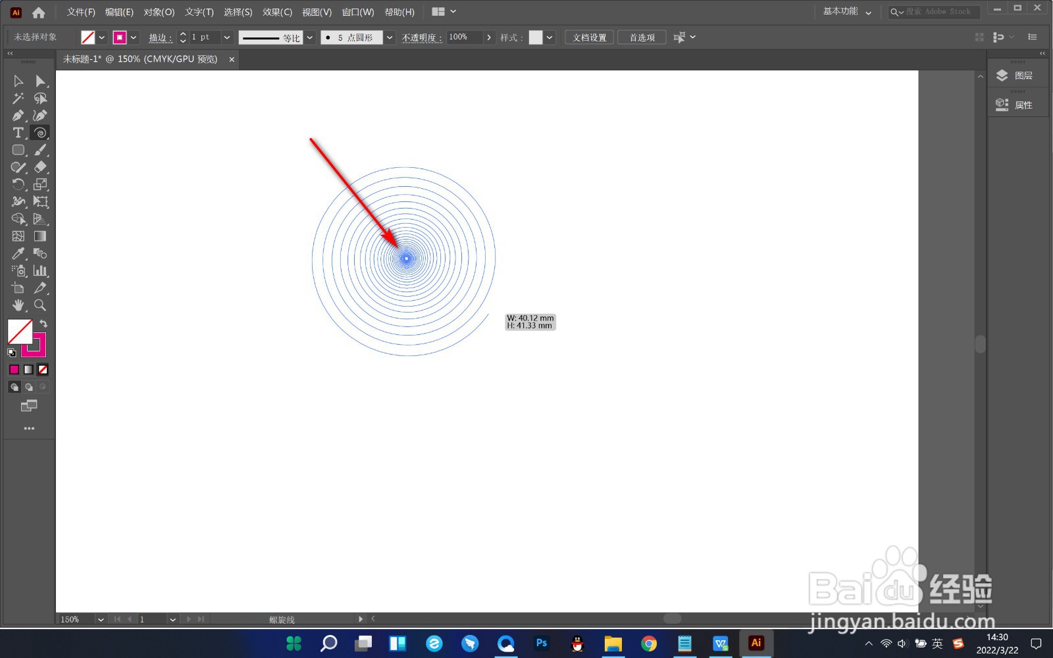
Task: Set paint mode to None
Action: [x=43, y=370]
